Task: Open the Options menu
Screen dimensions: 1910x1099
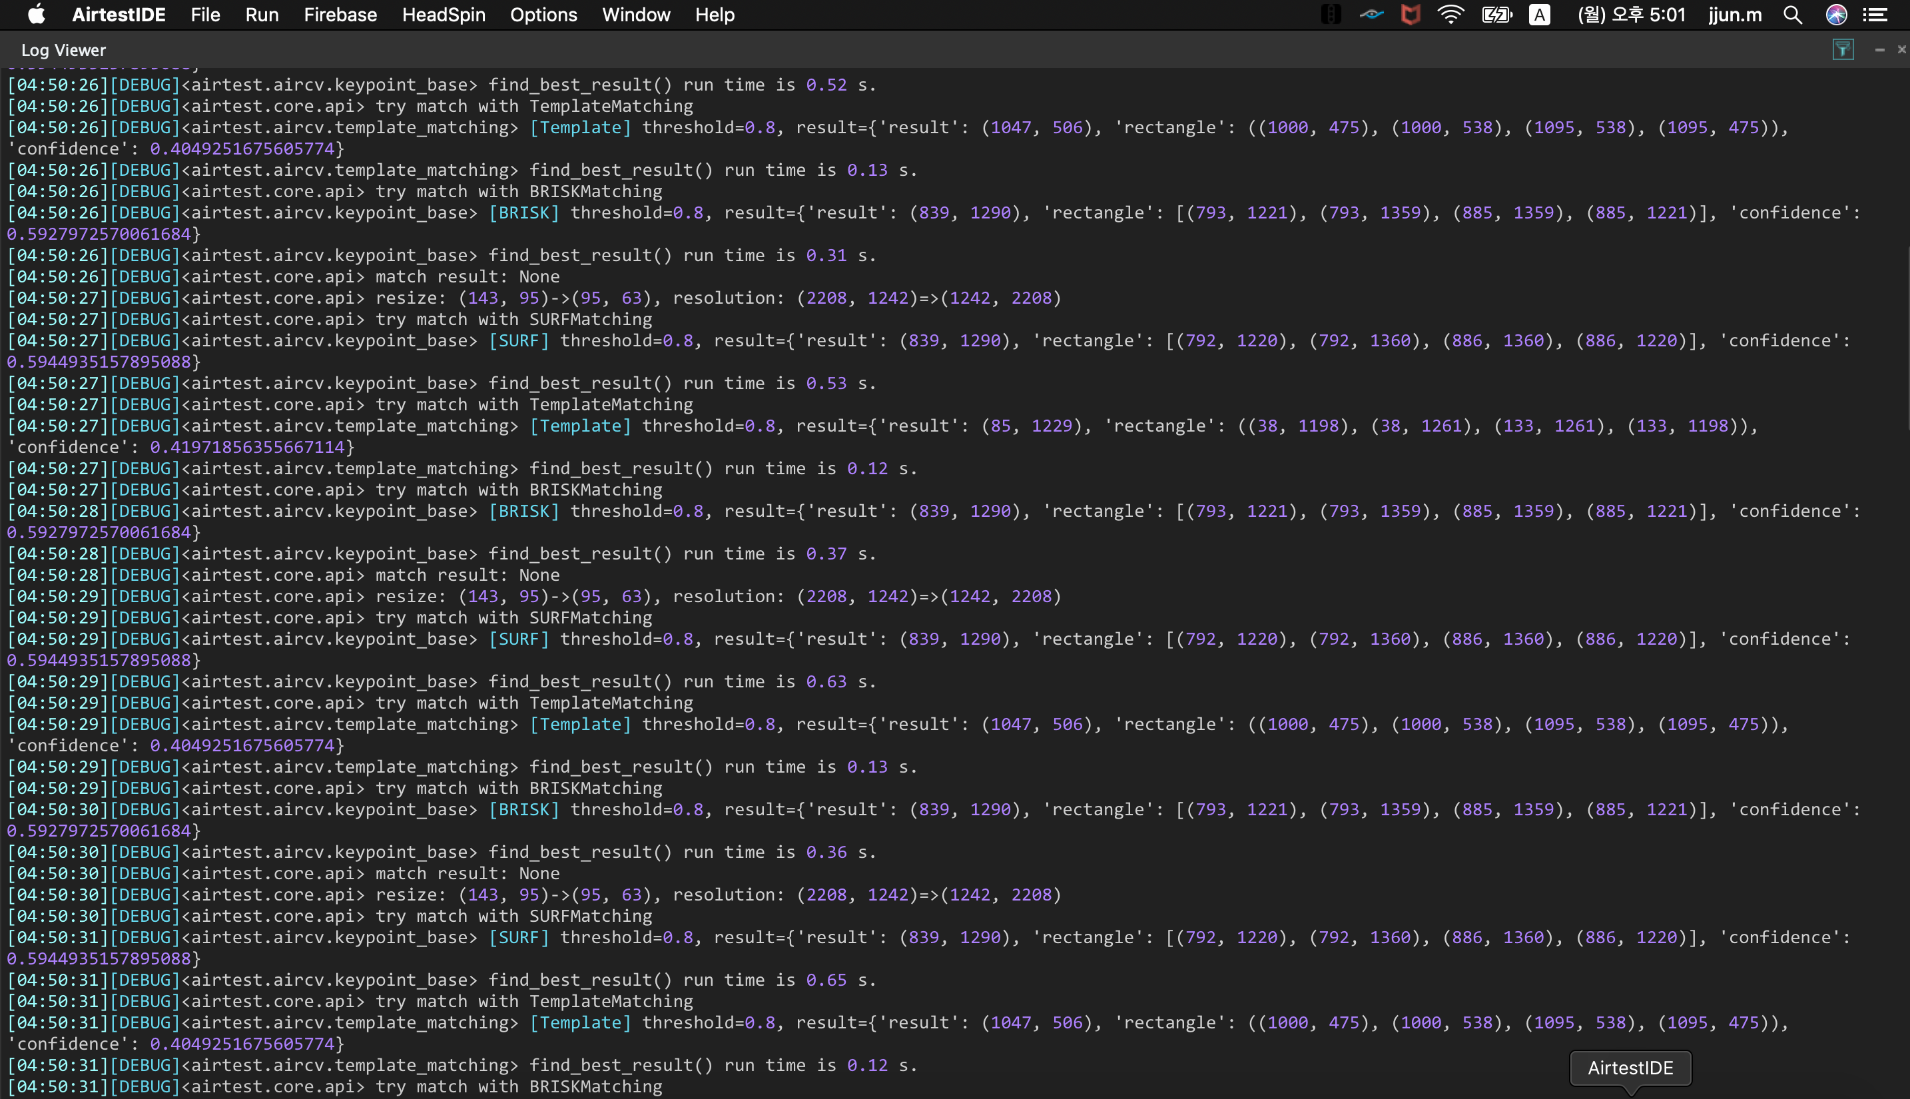Action: [543, 15]
